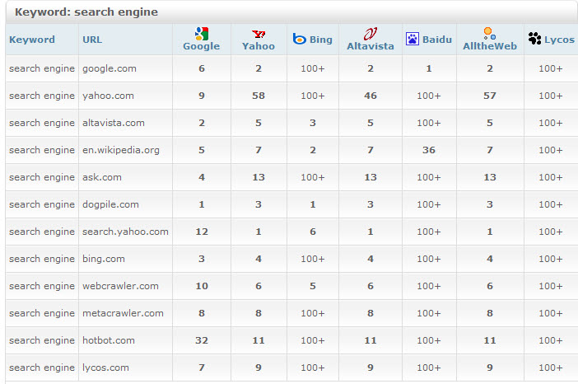
Task: Click Yahoo rank 58 for yahoo.com
Action: 259,96
